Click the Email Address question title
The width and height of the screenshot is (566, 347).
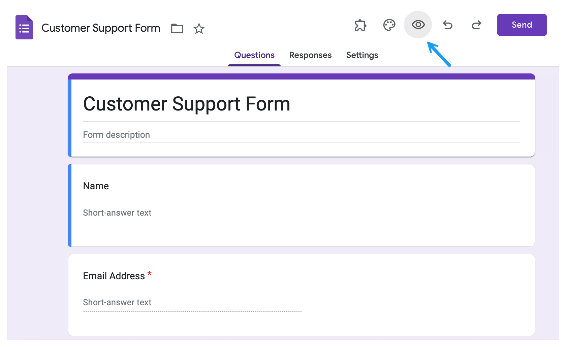[113, 276]
